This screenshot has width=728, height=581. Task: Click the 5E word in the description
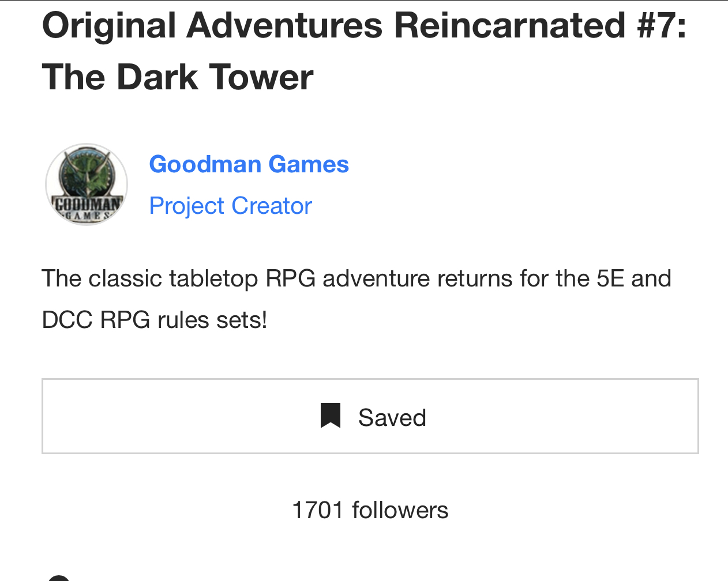pyautogui.click(x=611, y=278)
